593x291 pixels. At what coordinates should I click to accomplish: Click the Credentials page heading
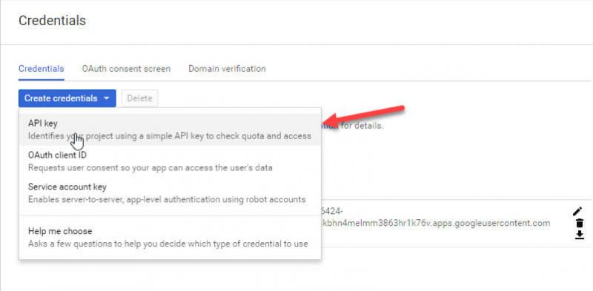pyautogui.click(x=52, y=21)
